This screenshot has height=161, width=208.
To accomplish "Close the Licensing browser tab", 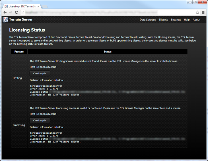I will click(x=38, y=7).
